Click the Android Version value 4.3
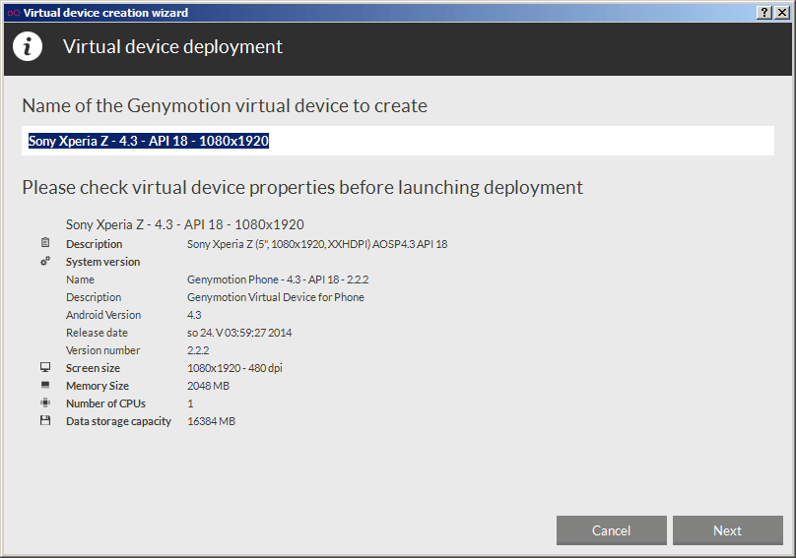 194,315
